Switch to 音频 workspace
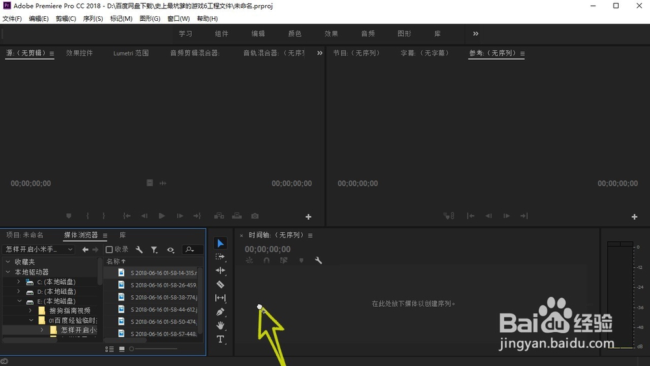Image resolution: width=650 pixels, height=366 pixels. click(x=368, y=34)
